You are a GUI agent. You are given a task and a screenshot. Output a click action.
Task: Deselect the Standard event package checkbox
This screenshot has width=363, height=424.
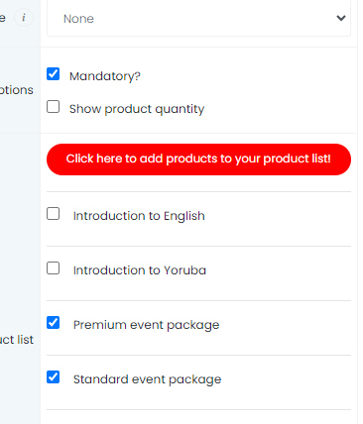tap(53, 377)
